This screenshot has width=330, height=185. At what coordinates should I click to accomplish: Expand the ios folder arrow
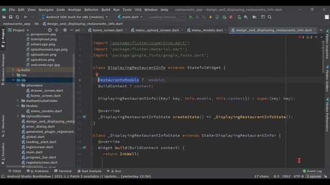point(13,75)
